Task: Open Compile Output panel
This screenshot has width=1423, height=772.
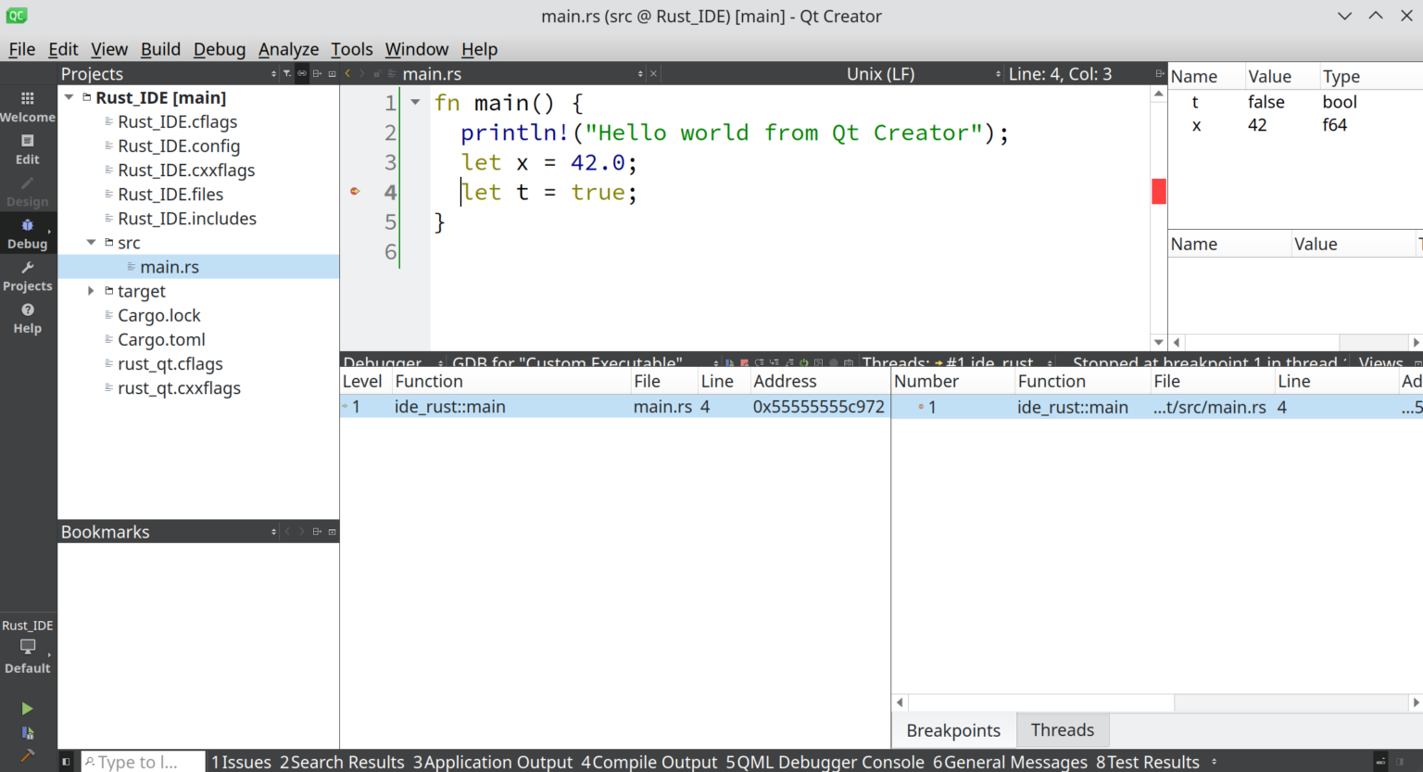Action: [x=649, y=761]
